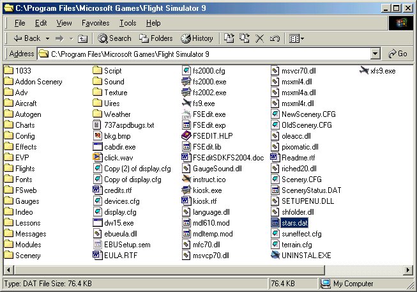Select the Gauges folder icon
This screenshot has height=292, width=417.
pyautogui.click(x=9, y=201)
